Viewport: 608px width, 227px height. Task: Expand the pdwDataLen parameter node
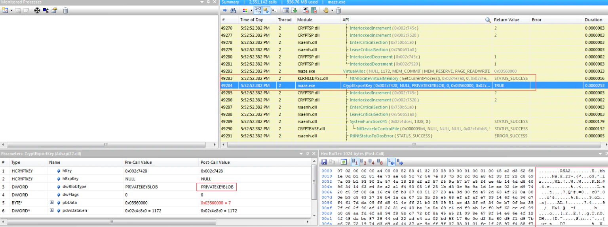[51, 210]
